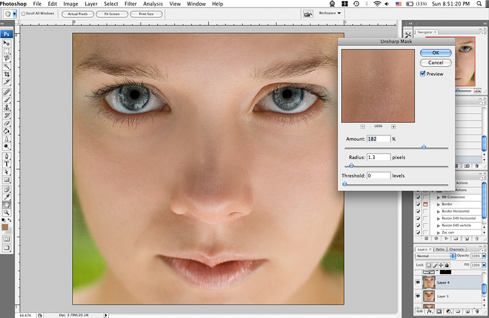Open the Normal blend mode dropdown
This screenshot has width=489, height=318.
point(435,256)
